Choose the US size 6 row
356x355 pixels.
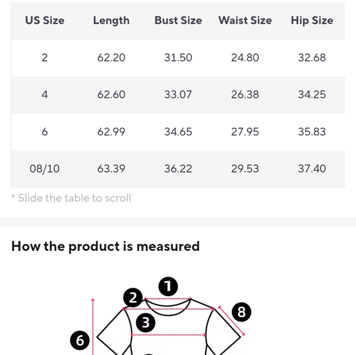click(178, 132)
